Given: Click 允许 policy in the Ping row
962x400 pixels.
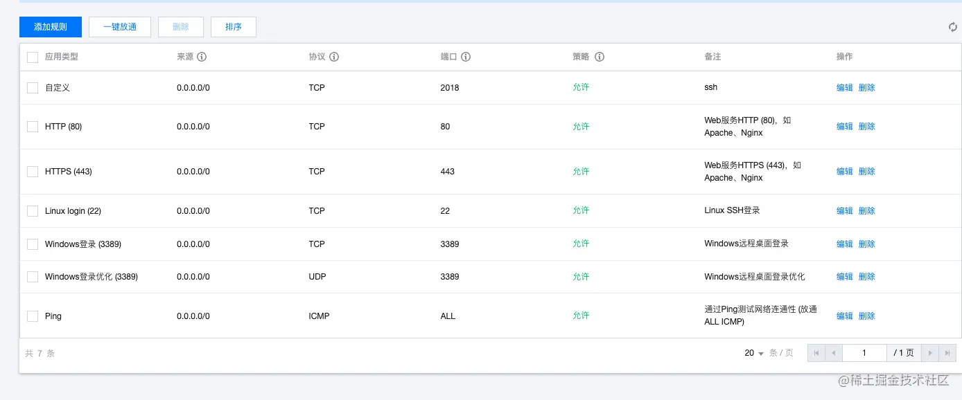Looking at the screenshot, I should (x=581, y=316).
